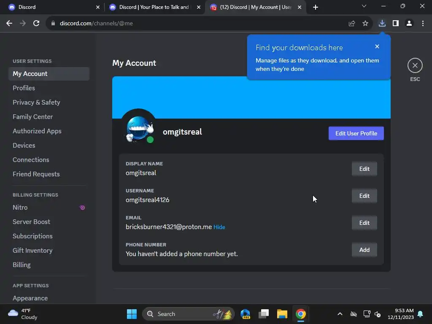The height and width of the screenshot is (324, 432).
Task: Open Task View from taskbar
Action: pyautogui.click(x=263, y=314)
